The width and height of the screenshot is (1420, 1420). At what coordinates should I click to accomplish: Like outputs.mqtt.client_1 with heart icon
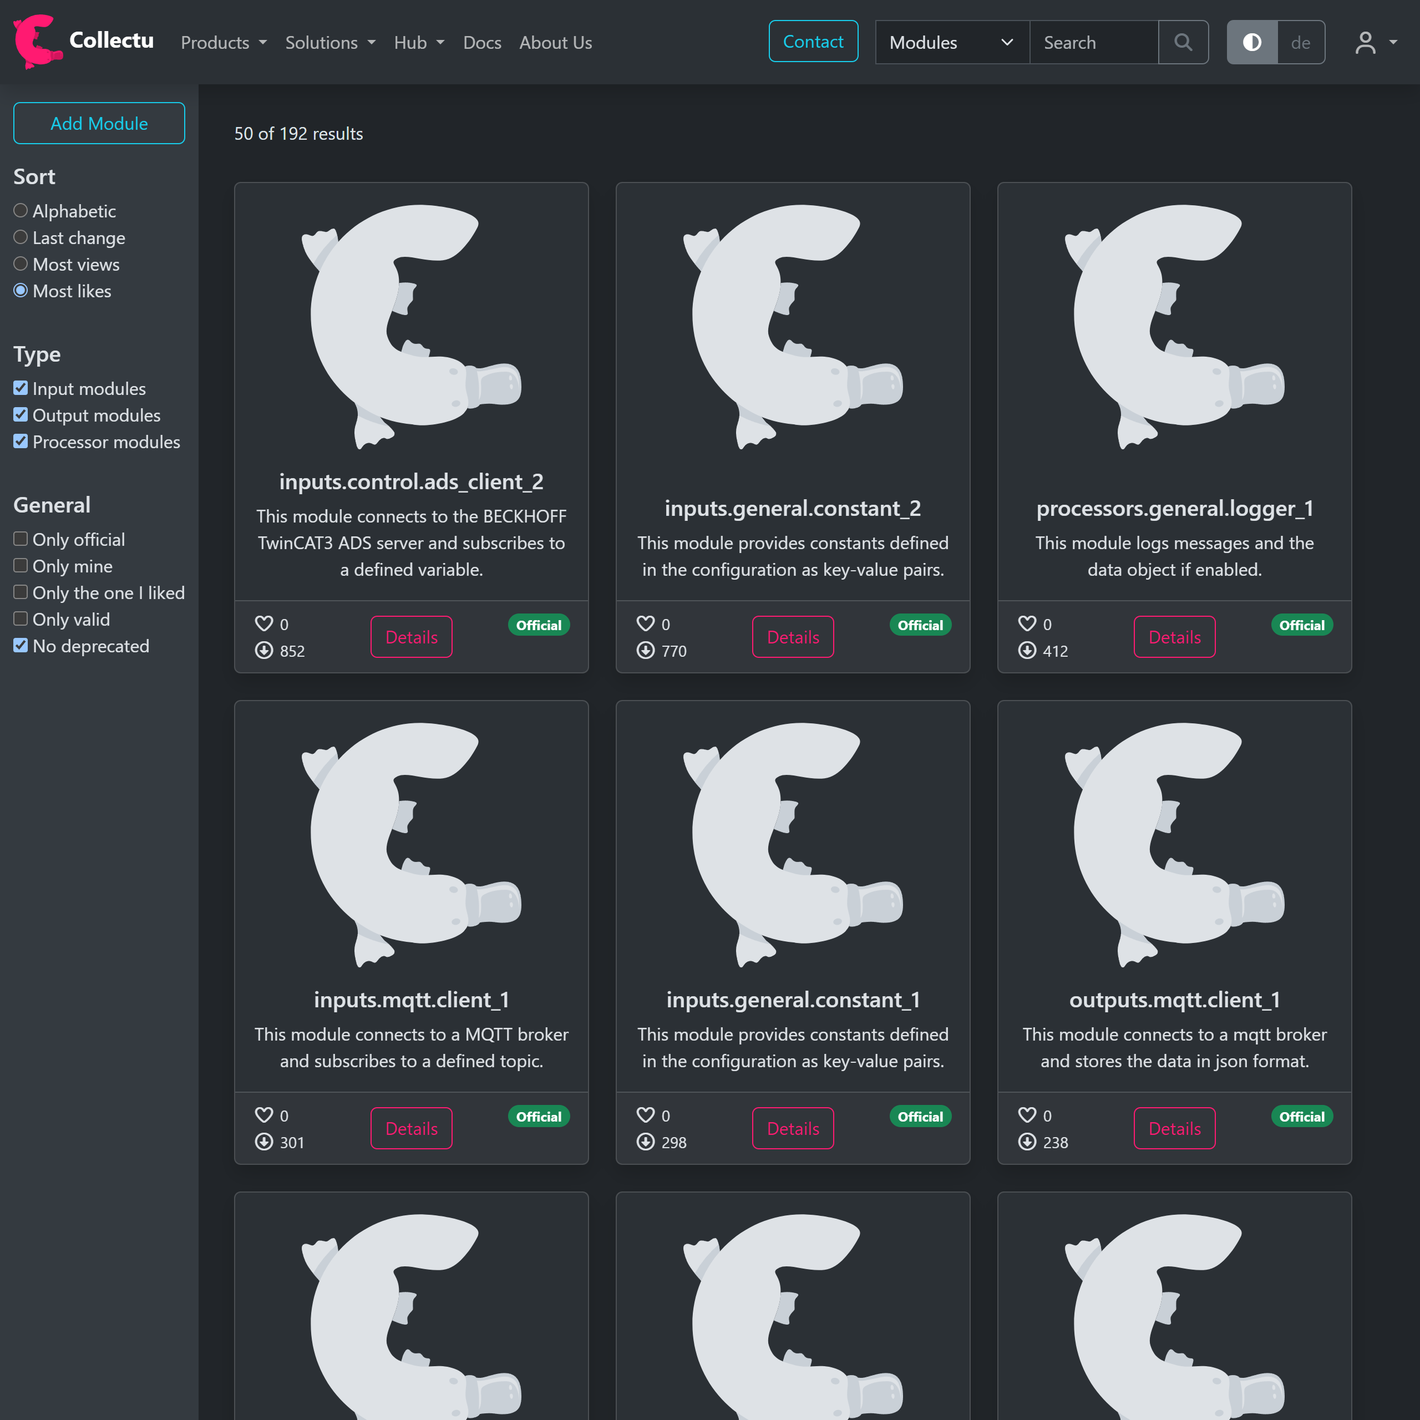[x=1027, y=1115]
